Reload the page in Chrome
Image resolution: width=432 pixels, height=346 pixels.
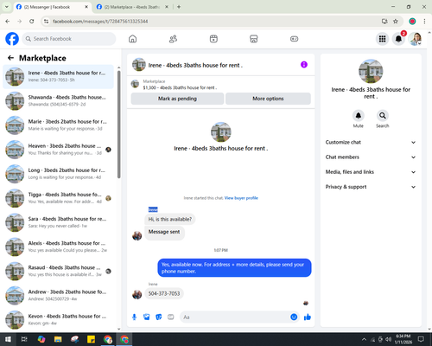pos(32,21)
